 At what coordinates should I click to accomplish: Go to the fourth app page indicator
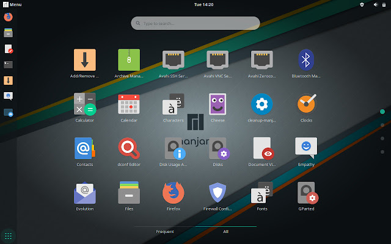[382, 152]
